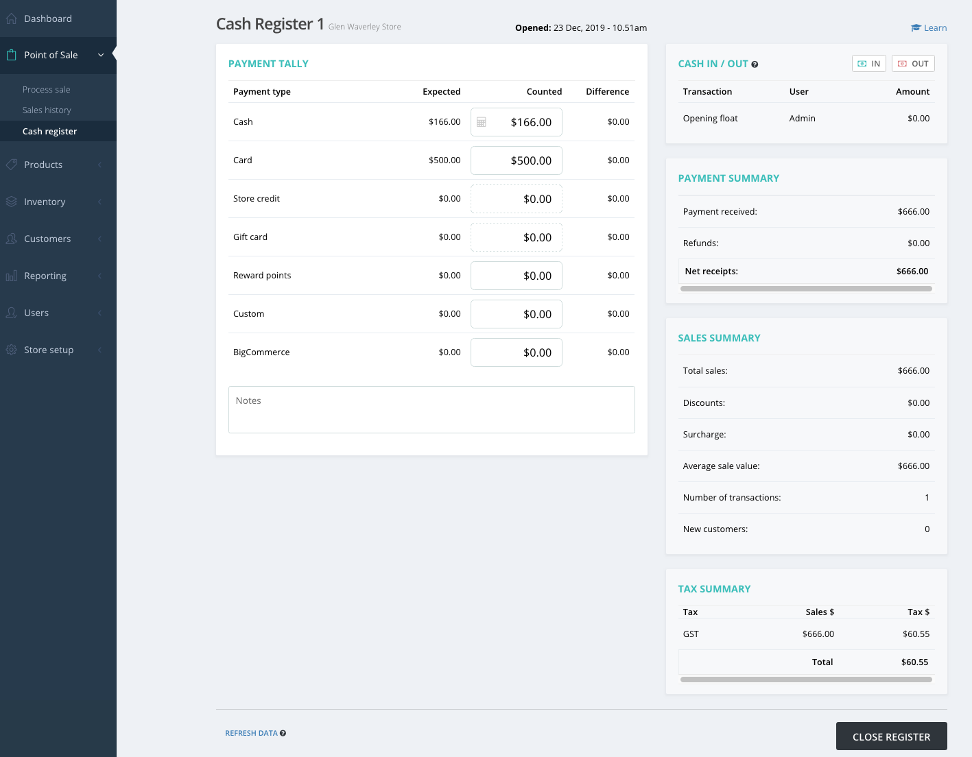Expand the Store setup submenu chevron
Screen dimensions: 972x757
100,350
